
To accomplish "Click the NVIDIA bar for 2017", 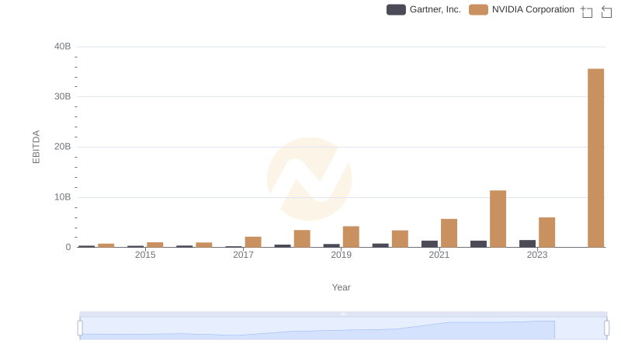I will pos(253,242).
